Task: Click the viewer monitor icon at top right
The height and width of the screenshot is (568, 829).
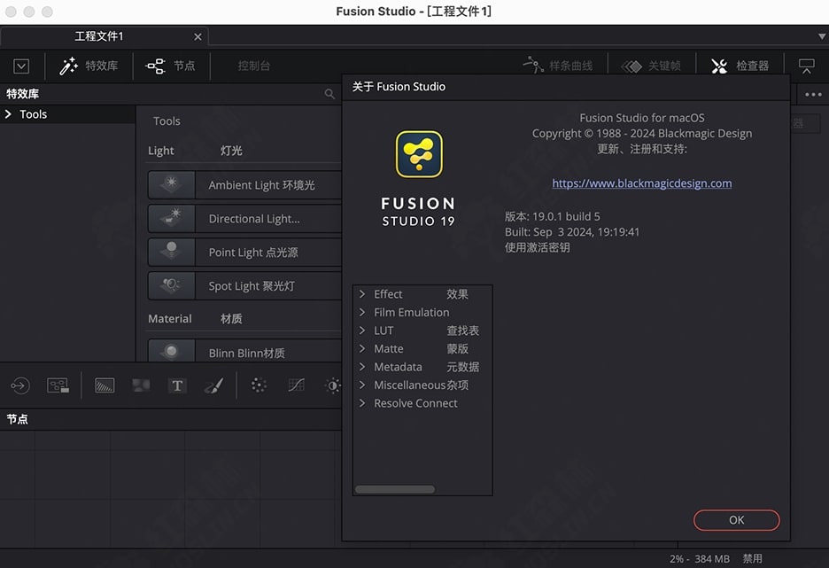Action: (x=806, y=66)
